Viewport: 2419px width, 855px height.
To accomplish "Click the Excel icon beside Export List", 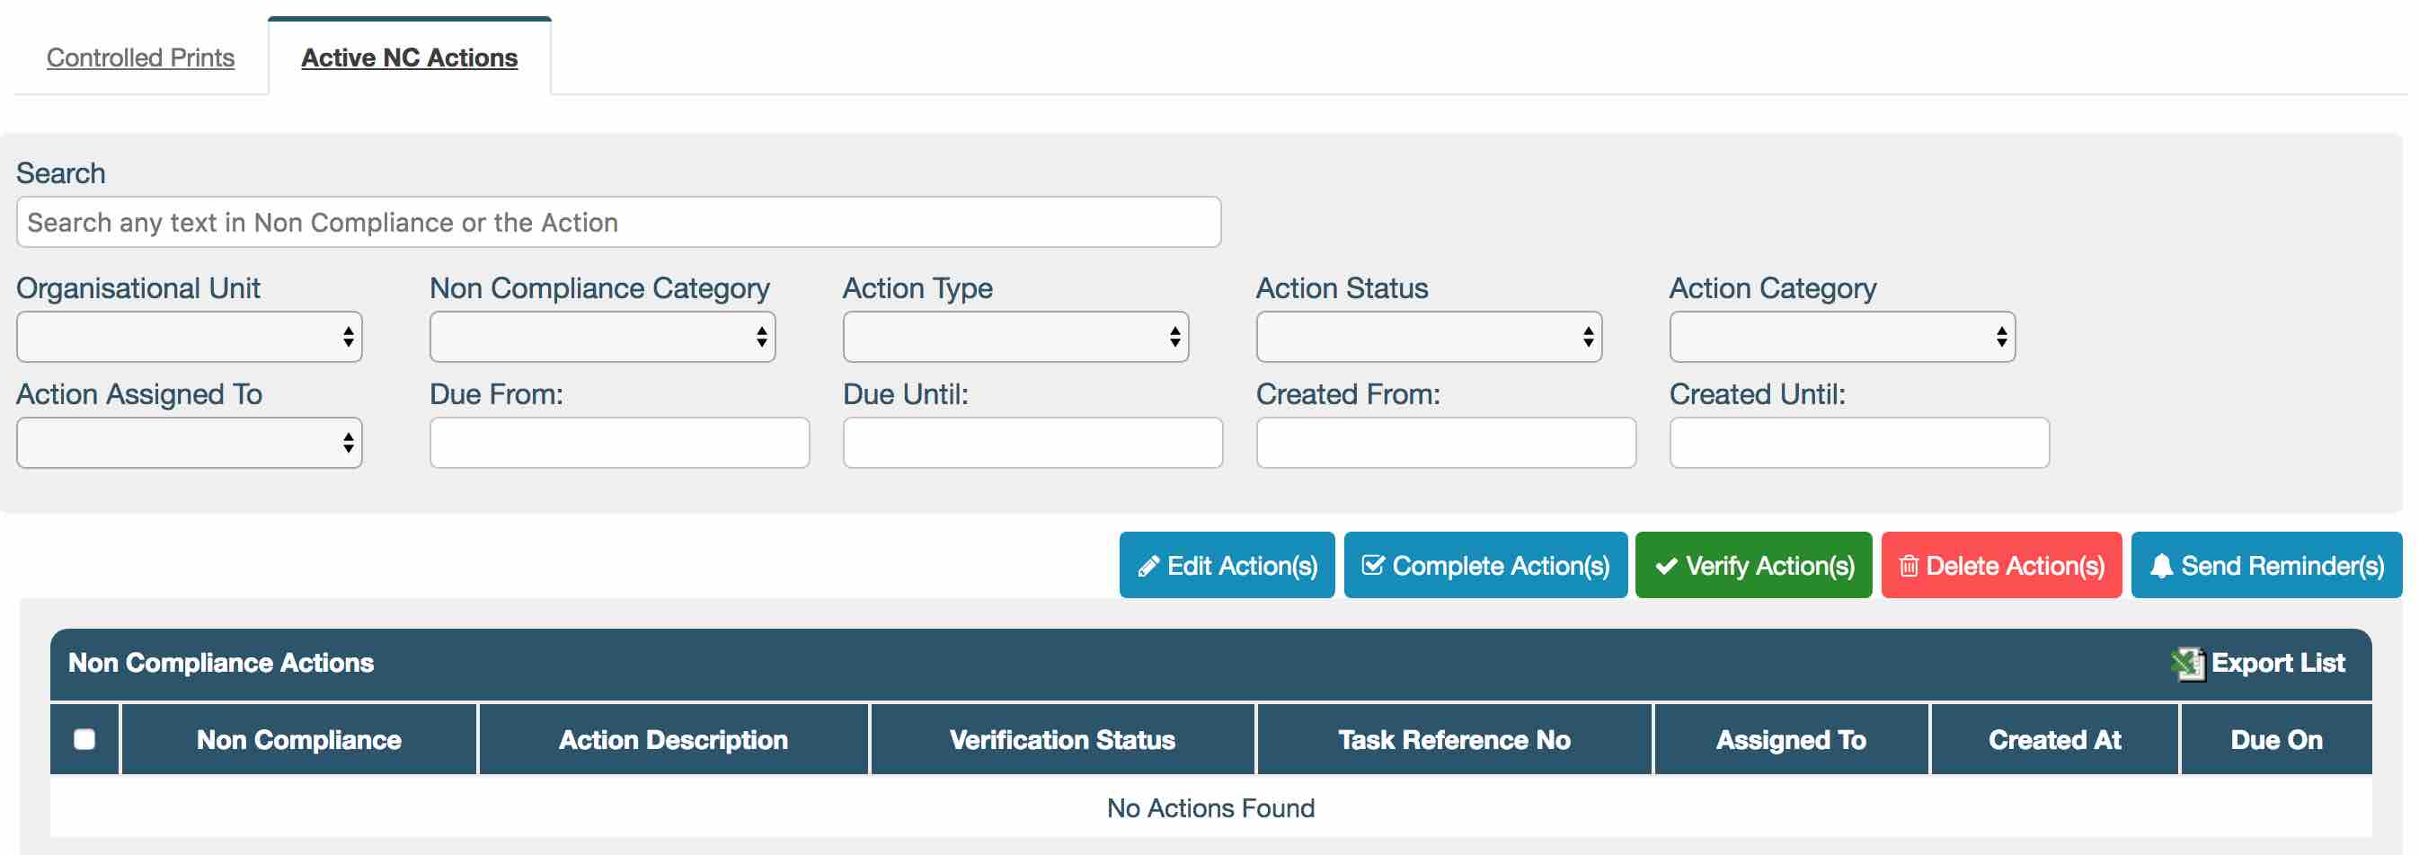I will [2187, 664].
